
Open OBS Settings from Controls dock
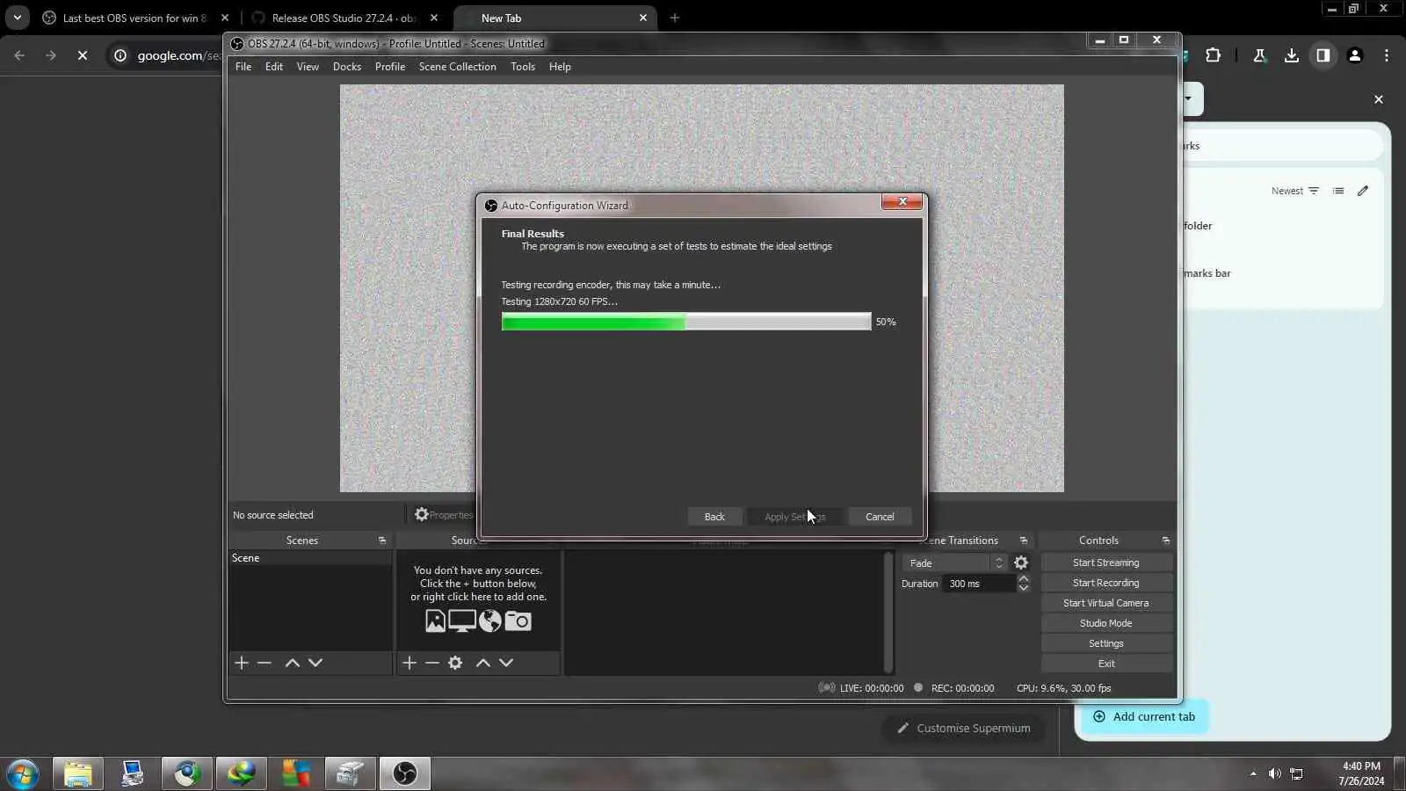(x=1106, y=643)
